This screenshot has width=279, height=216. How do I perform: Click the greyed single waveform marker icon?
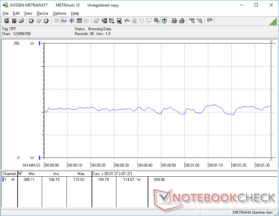click(142, 21)
